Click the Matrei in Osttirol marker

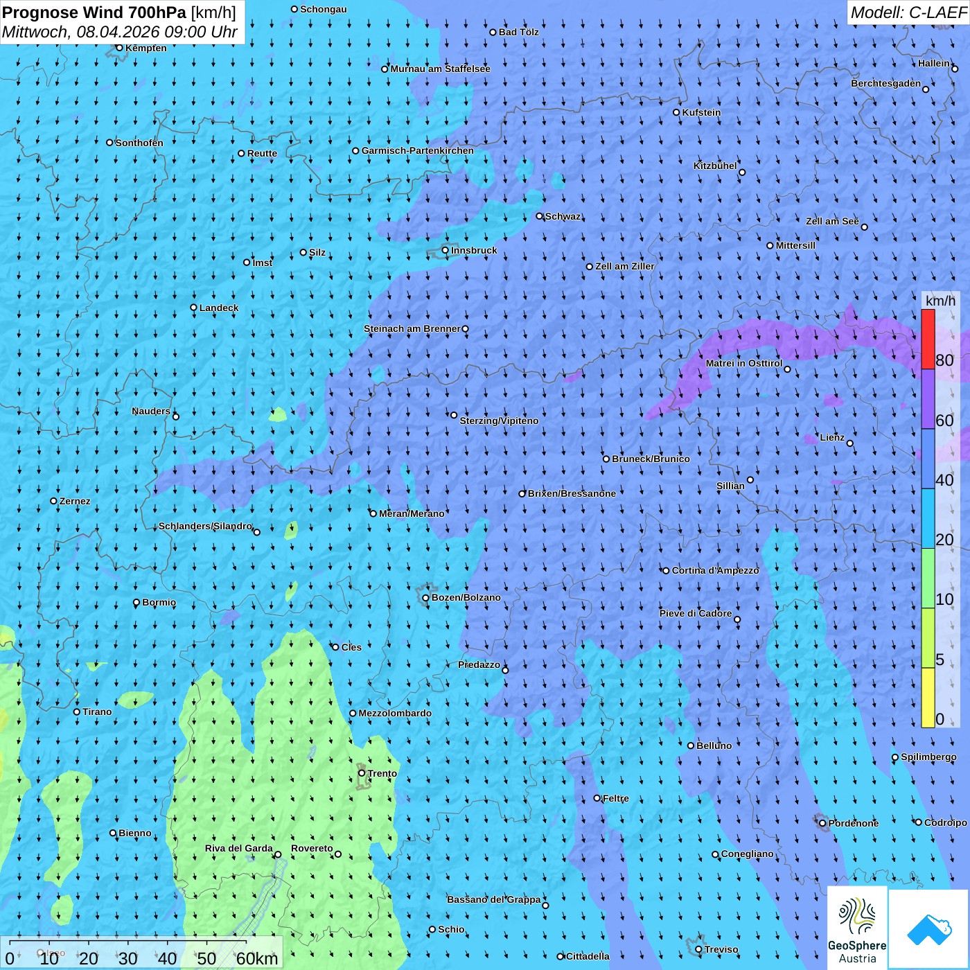787,369
